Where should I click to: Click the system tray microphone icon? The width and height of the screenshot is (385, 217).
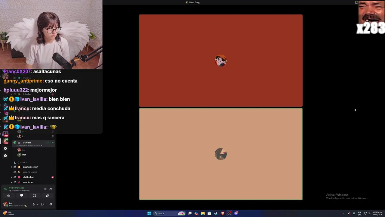pyautogui.click(x=354, y=213)
